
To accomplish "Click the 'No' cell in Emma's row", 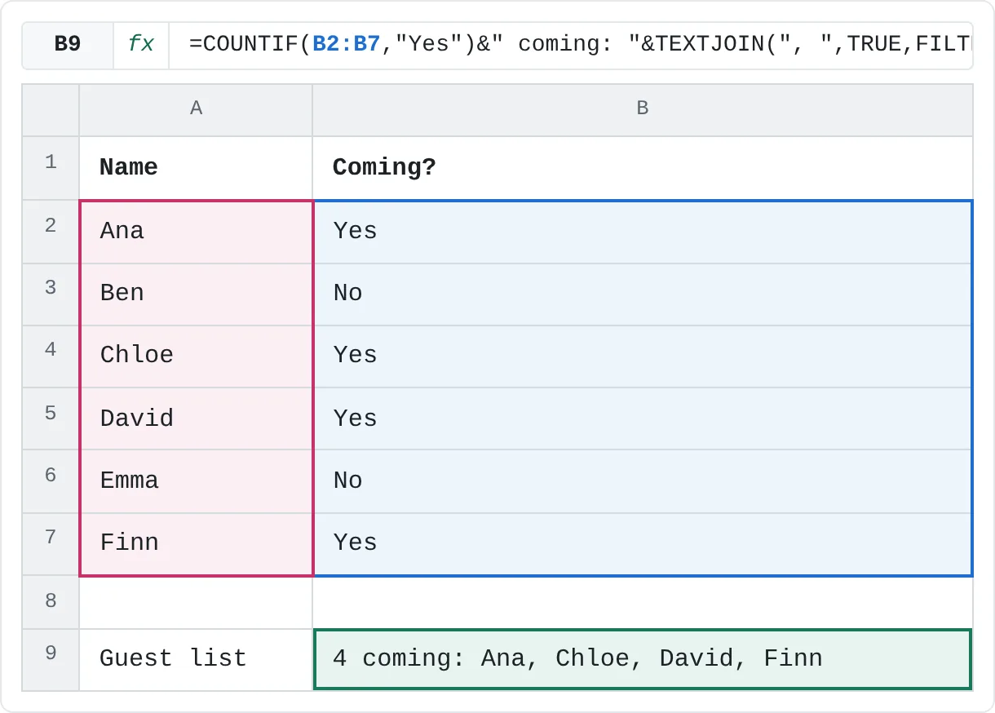I will click(x=643, y=480).
